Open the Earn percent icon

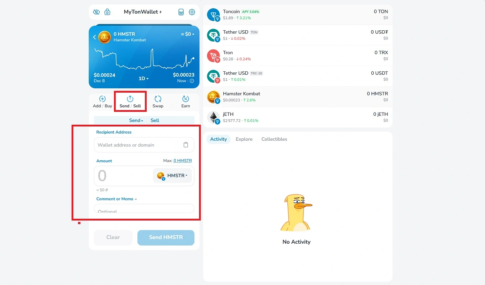click(x=186, y=99)
